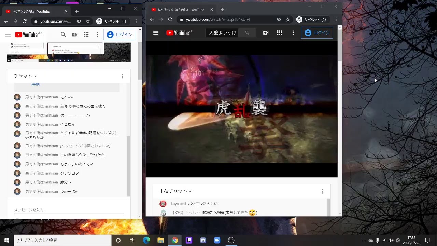Open settings dots in right YouTube window

293,33
